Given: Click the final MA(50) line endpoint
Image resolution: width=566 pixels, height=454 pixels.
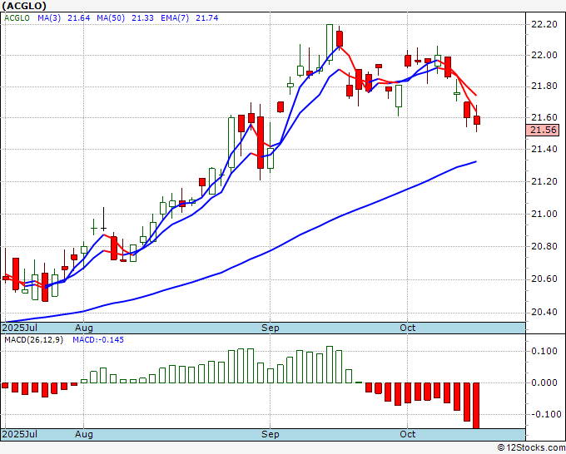Looking at the screenshot, I should point(476,161).
